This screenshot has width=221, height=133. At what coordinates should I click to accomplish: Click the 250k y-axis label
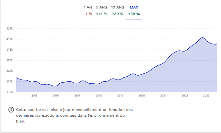click(9, 60)
